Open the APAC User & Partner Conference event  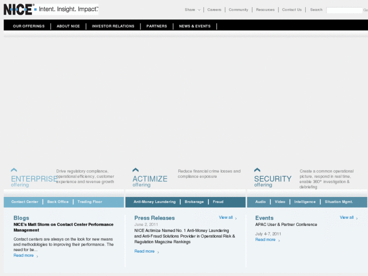click(x=286, y=224)
